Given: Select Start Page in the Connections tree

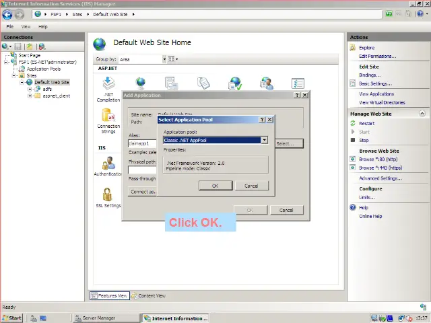Looking at the screenshot, I should (30, 55).
